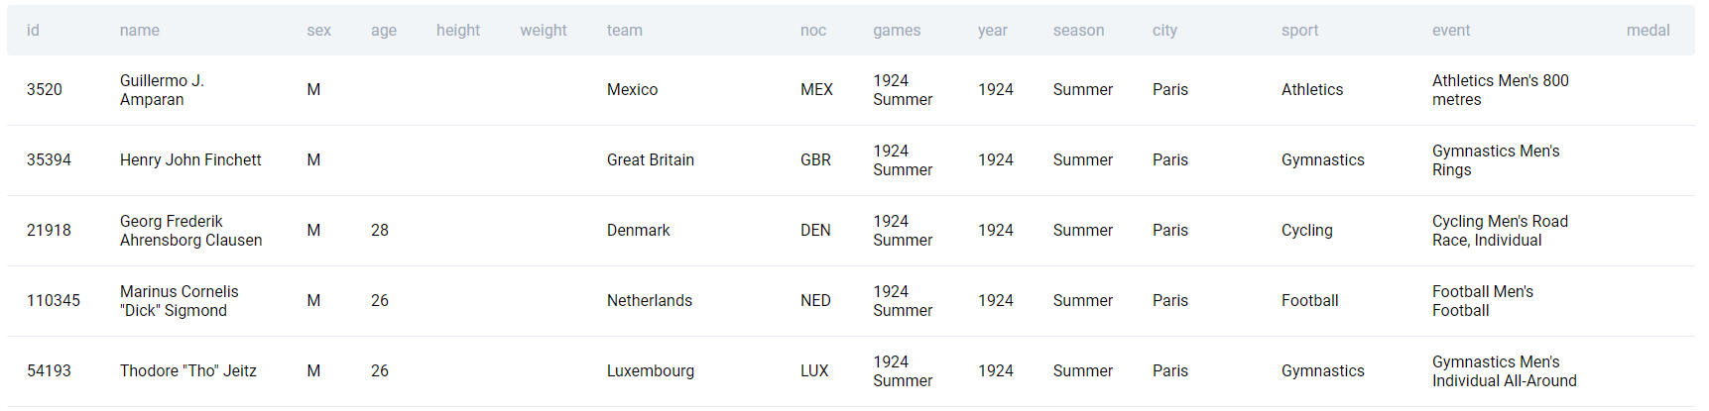Screen dimensions: 1709x411
Task: Select the Georg Frederik Ahrensborg Clausen row
Action: (x=851, y=231)
